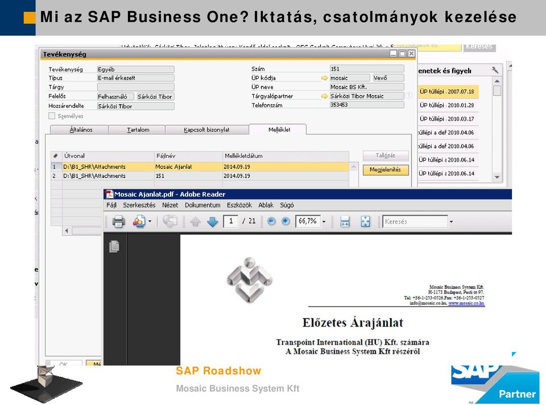Click the collaborate people icon in Reader
The height and width of the screenshot is (405, 546).
[x=139, y=221]
